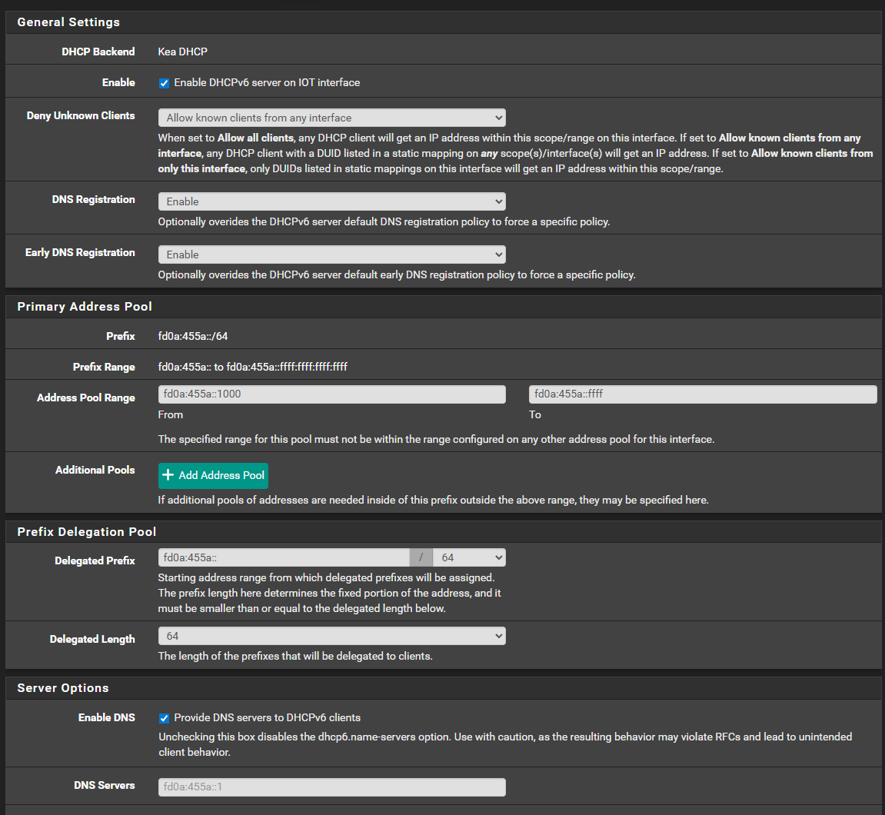Select the DNS Servers input field
Screen dimensions: 885x815
point(331,787)
